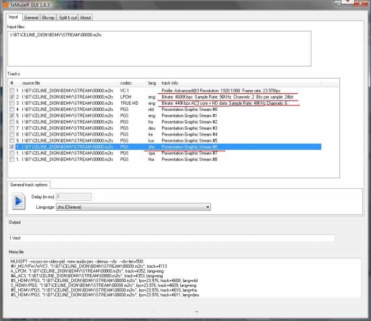
Task: Click the kor language cell
Action: (x=151, y=140)
